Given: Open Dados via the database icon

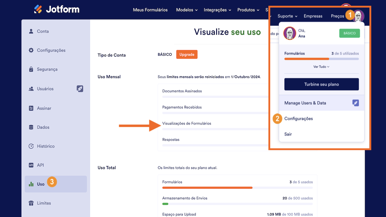Looking at the screenshot, I should (x=31, y=127).
